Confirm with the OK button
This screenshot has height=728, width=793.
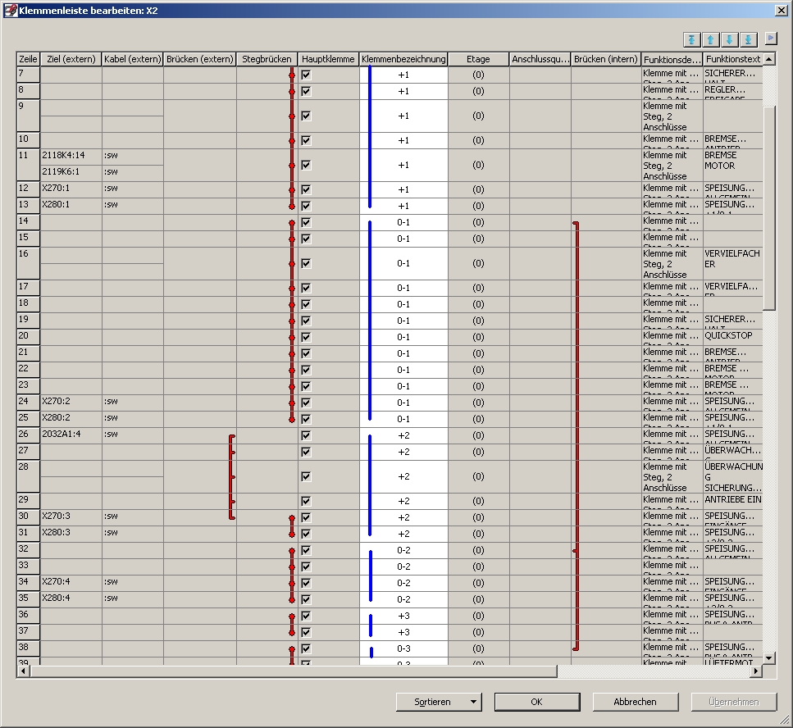tap(536, 702)
